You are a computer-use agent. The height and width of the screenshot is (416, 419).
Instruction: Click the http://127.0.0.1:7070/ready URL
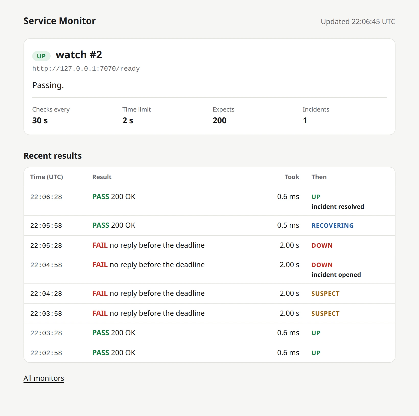(86, 69)
